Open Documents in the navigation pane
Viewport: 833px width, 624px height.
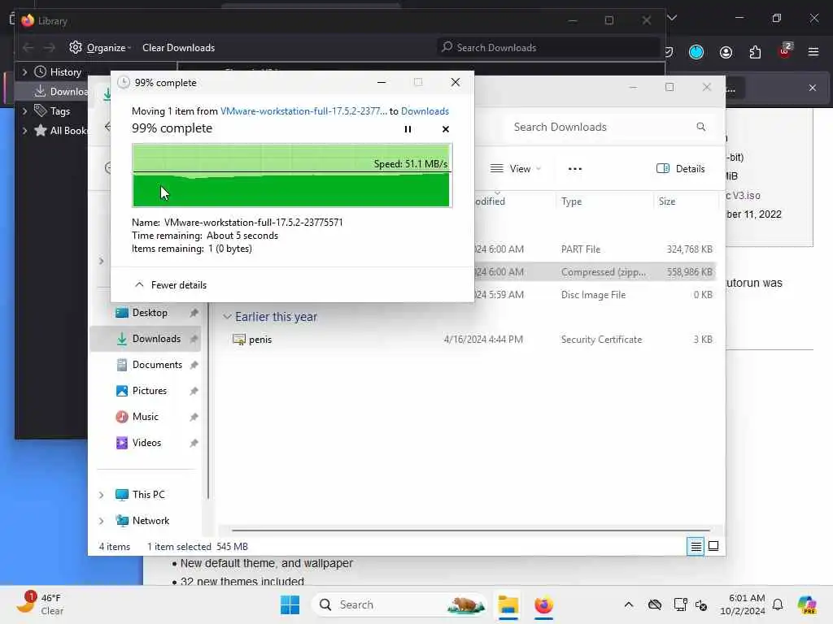coord(150,365)
